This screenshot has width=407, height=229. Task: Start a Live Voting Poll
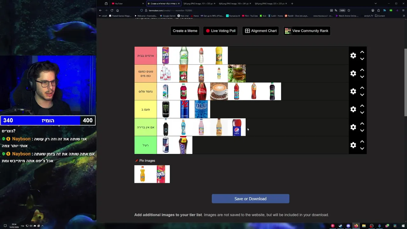pos(220,31)
